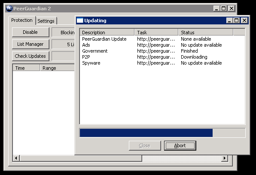Maximize the PeerGuardian 2 window
This screenshot has height=175, width=256.
pos(224,9)
